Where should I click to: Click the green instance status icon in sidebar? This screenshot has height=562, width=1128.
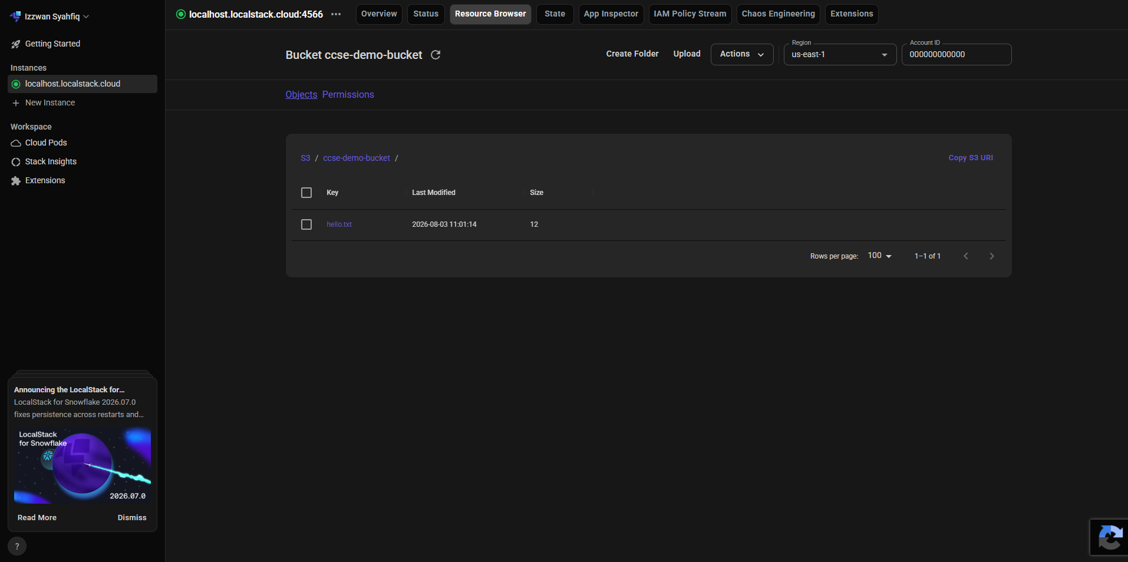16,84
